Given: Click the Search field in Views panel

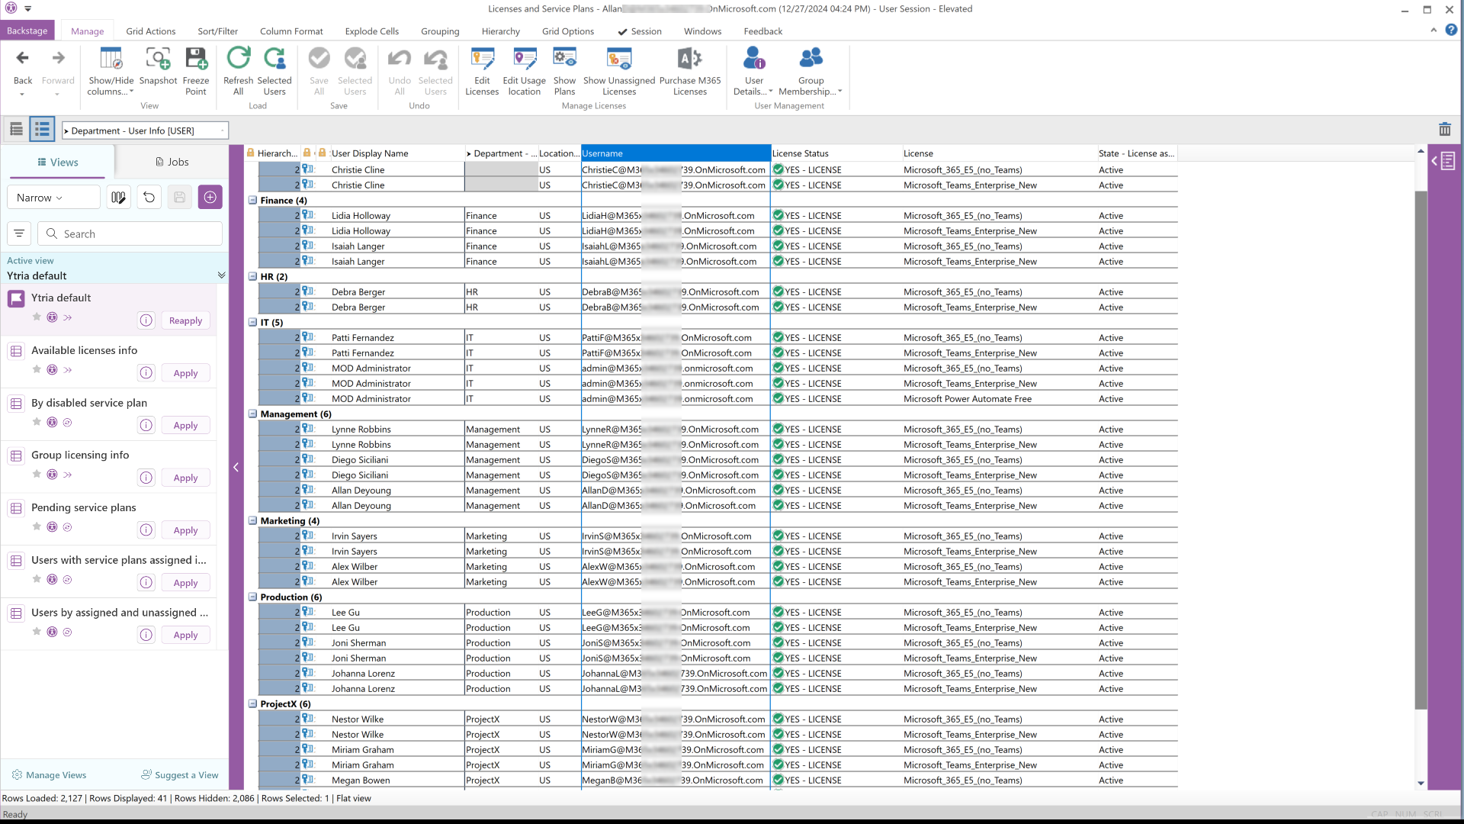Looking at the screenshot, I should pos(130,234).
